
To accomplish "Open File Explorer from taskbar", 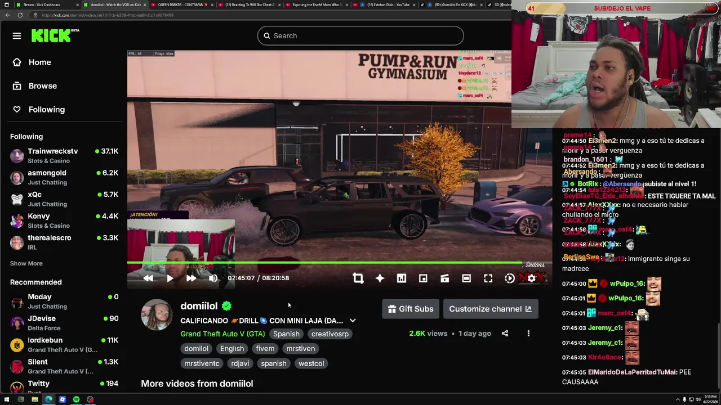I will pos(34,399).
